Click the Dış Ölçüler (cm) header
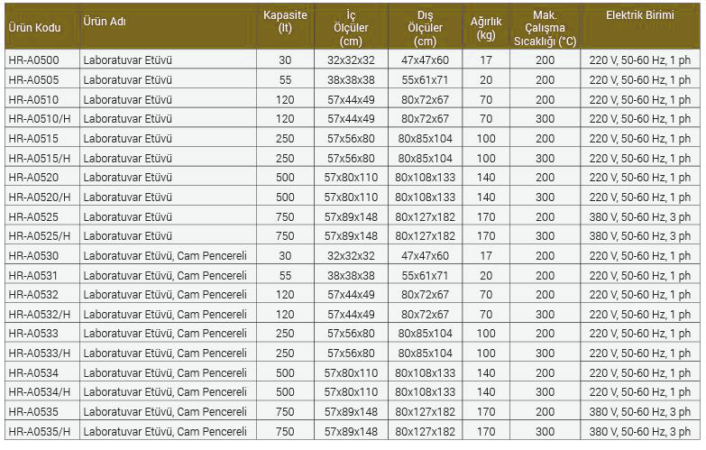Image resolution: width=706 pixels, height=450 pixels. (425, 28)
